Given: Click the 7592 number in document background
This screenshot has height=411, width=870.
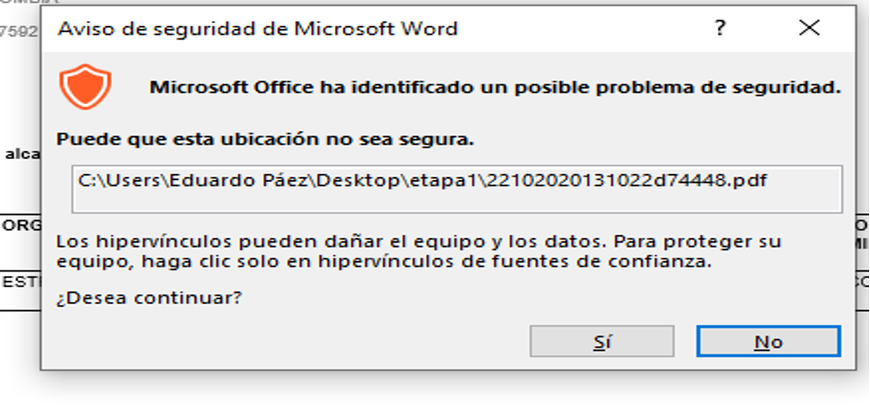Looking at the screenshot, I should pyautogui.click(x=19, y=32).
